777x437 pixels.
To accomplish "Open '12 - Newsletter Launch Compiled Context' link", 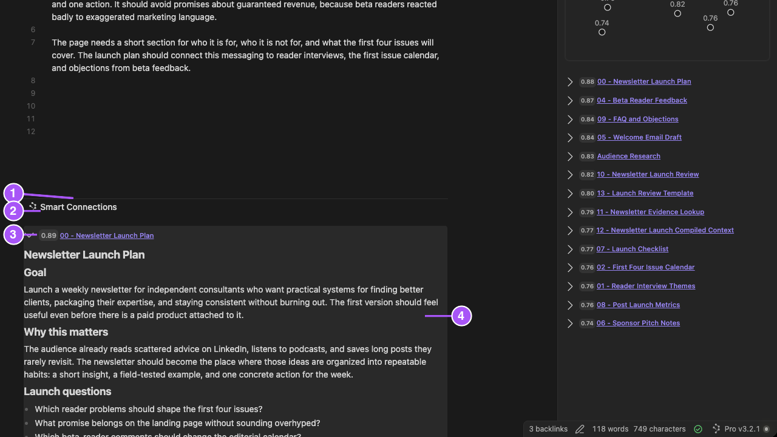I will coord(665,230).
